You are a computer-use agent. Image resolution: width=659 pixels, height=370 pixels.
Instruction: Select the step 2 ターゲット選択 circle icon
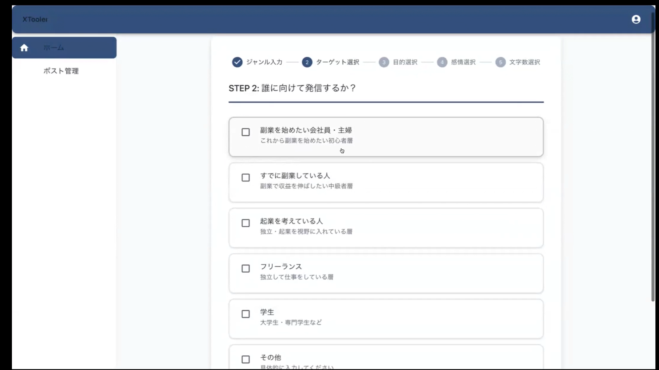click(307, 62)
